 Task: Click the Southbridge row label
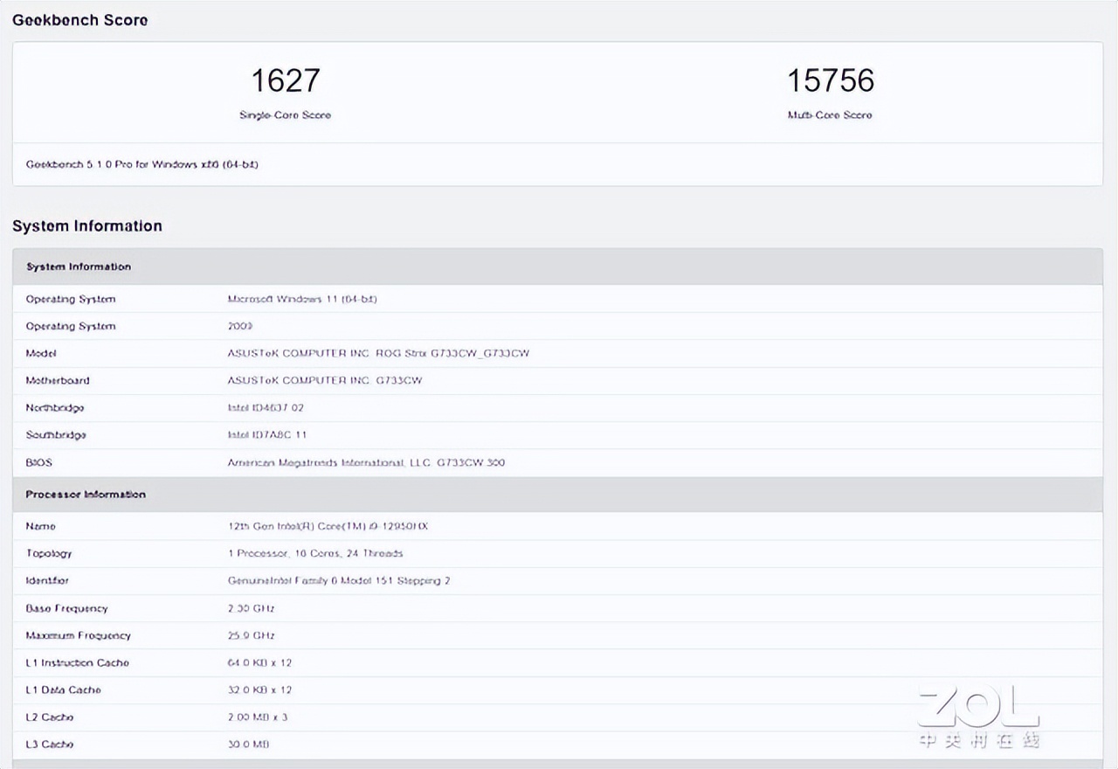[x=56, y=434]
